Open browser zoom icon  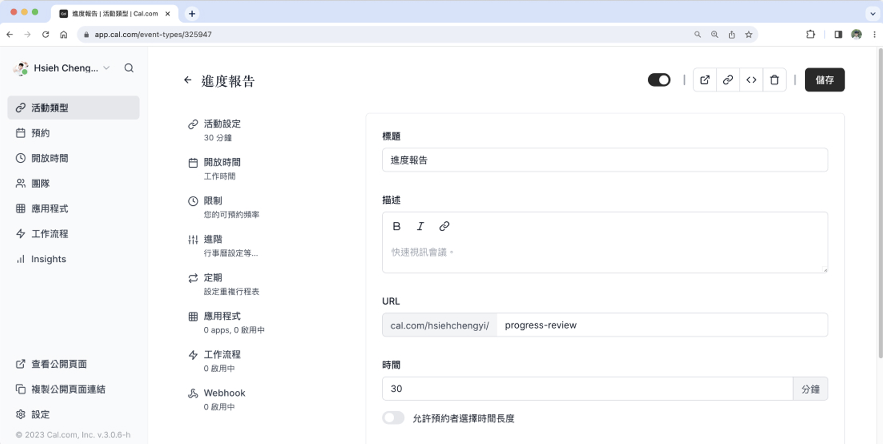[714, 34]
